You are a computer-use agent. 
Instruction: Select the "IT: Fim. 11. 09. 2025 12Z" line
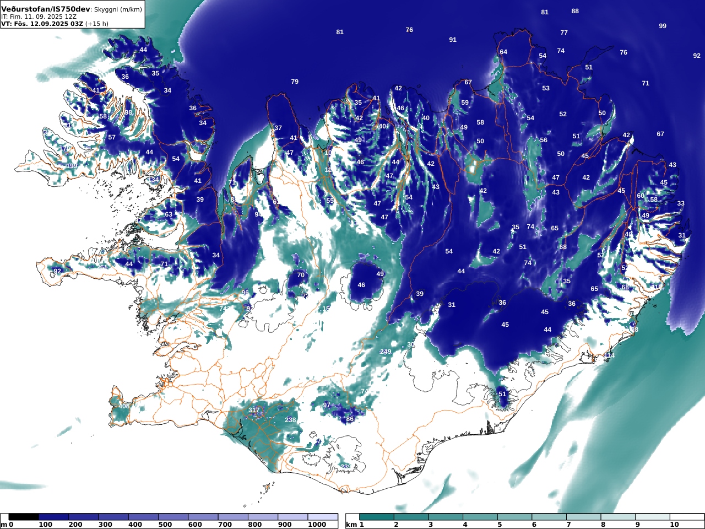coord(39,17)
